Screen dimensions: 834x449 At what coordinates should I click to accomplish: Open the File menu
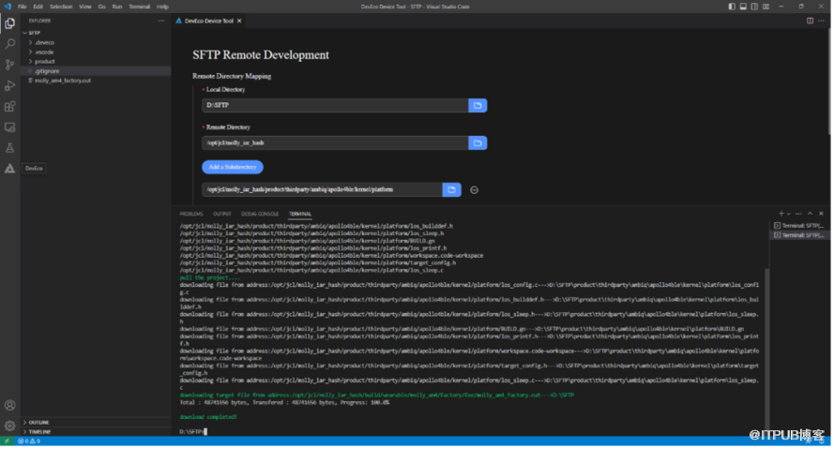23,7
